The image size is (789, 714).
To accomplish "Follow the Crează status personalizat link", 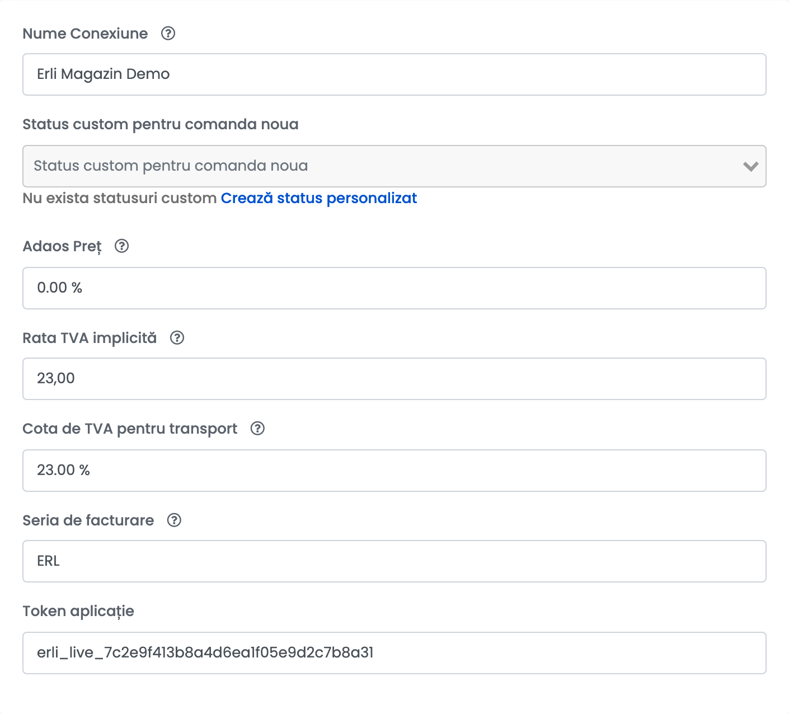I will [319, 198].
